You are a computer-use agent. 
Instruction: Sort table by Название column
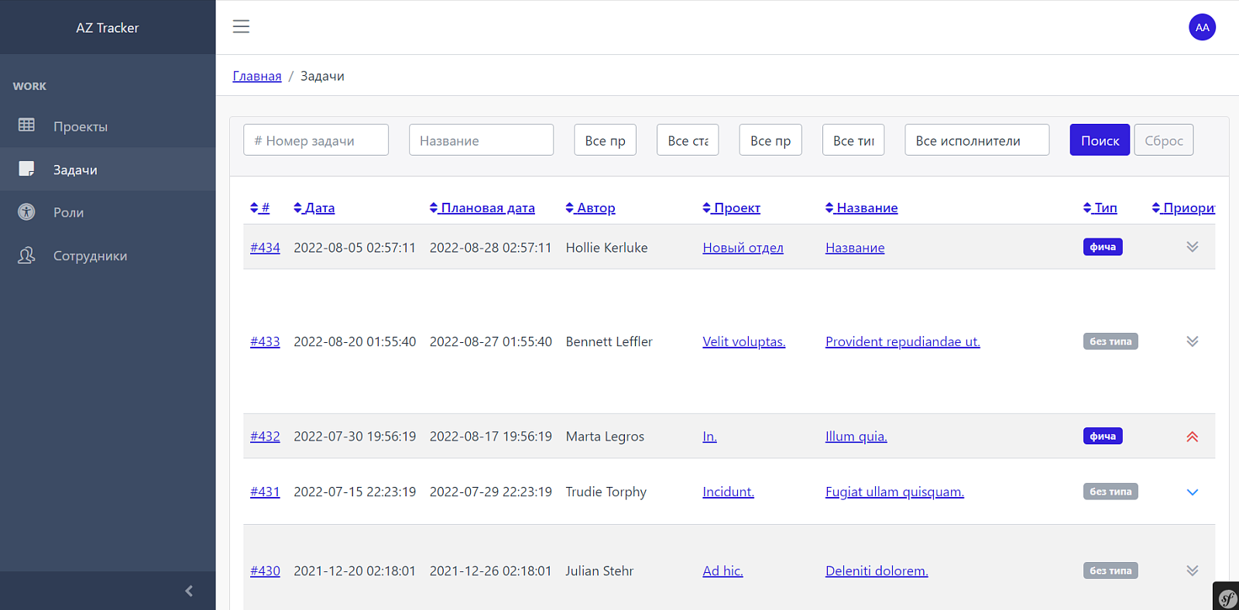click(x=862, y=207)
